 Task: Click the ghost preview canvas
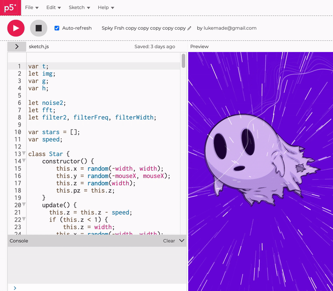[261, 172]
